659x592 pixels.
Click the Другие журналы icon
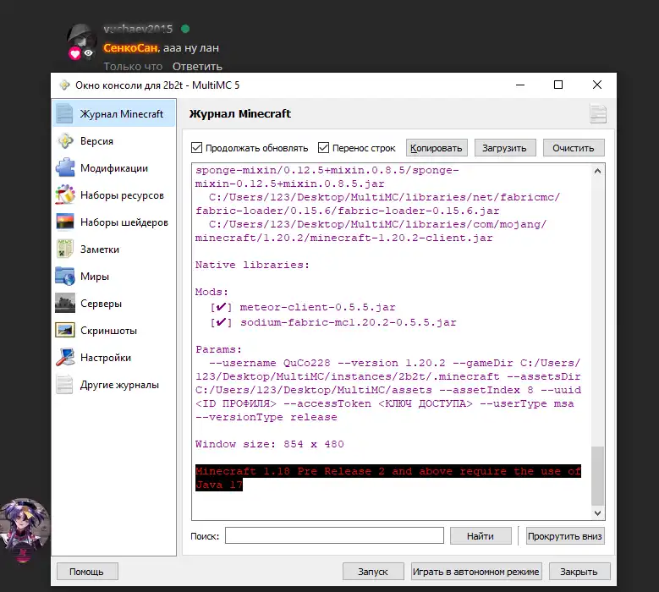(65, 385)
